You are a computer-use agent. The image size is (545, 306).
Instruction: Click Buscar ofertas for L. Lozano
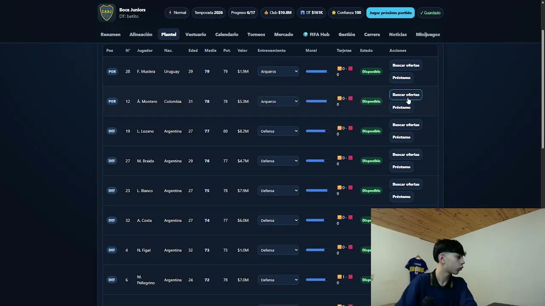(x=406, y=125)
